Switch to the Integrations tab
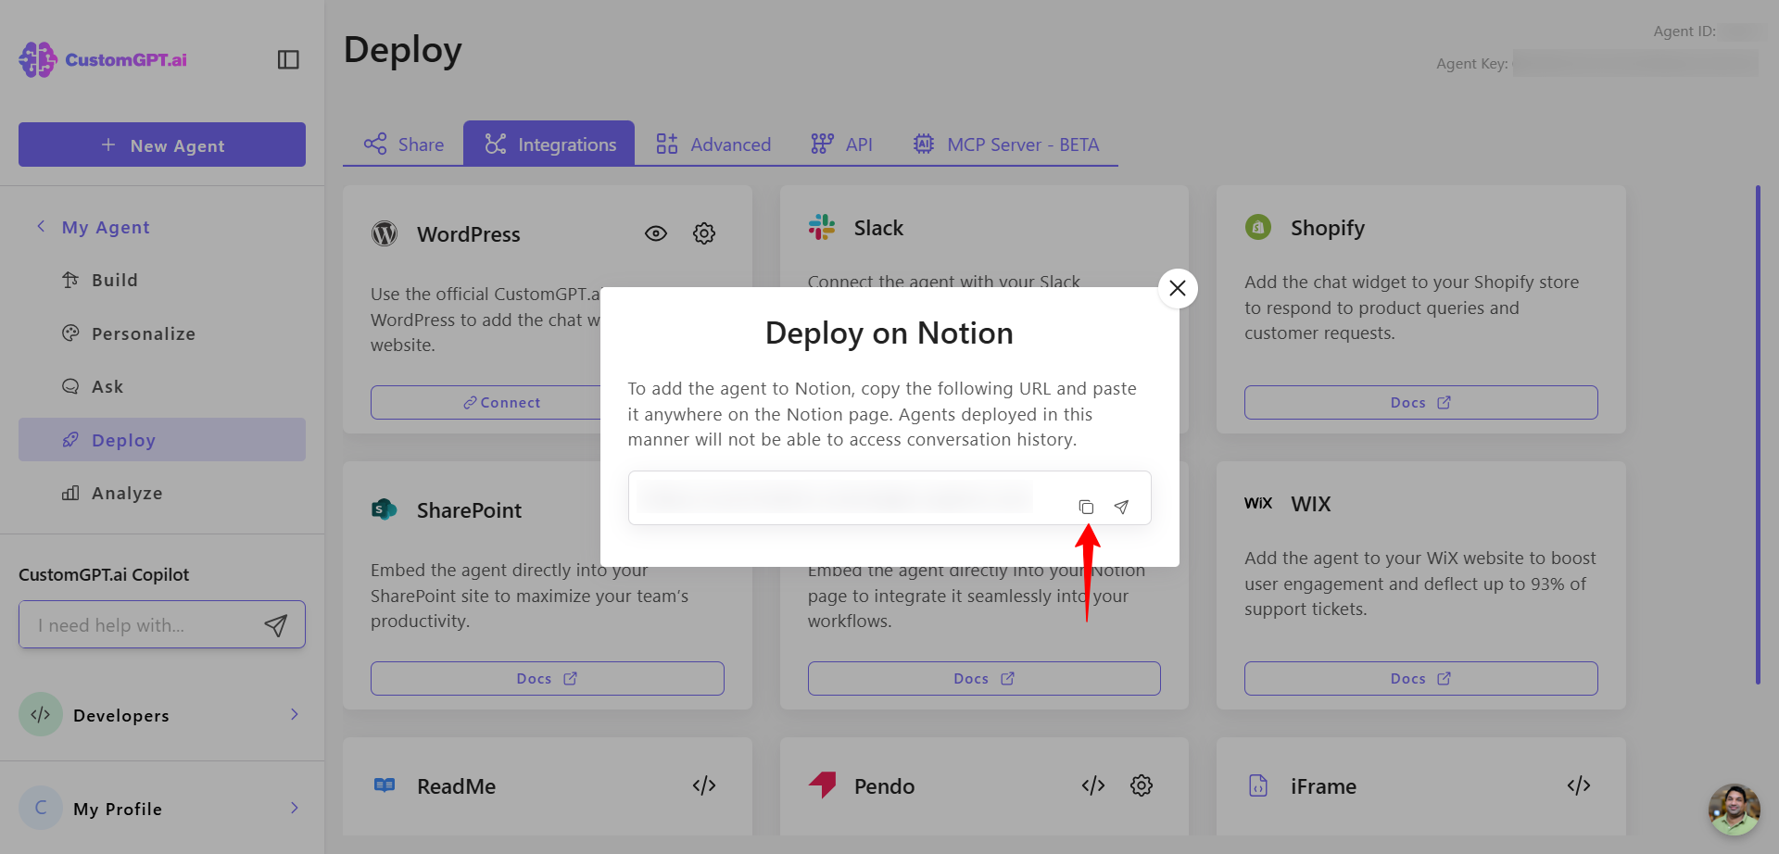The image size is (1779, 854). [549, 144]
